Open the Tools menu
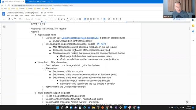Viewport: 196px width, 110px height. (x=33, y=15)
